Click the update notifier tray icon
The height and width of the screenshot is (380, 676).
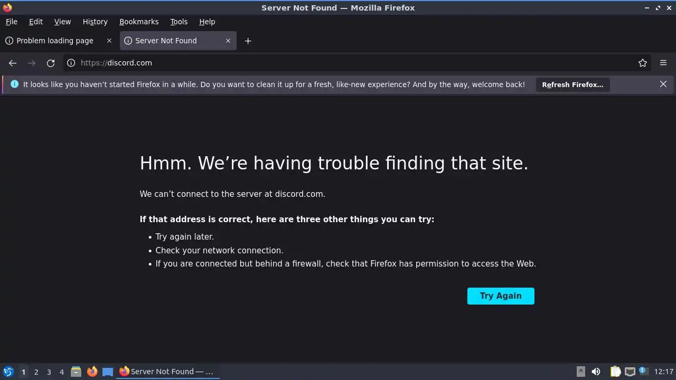pyautogui.click(x=643, y=371)
